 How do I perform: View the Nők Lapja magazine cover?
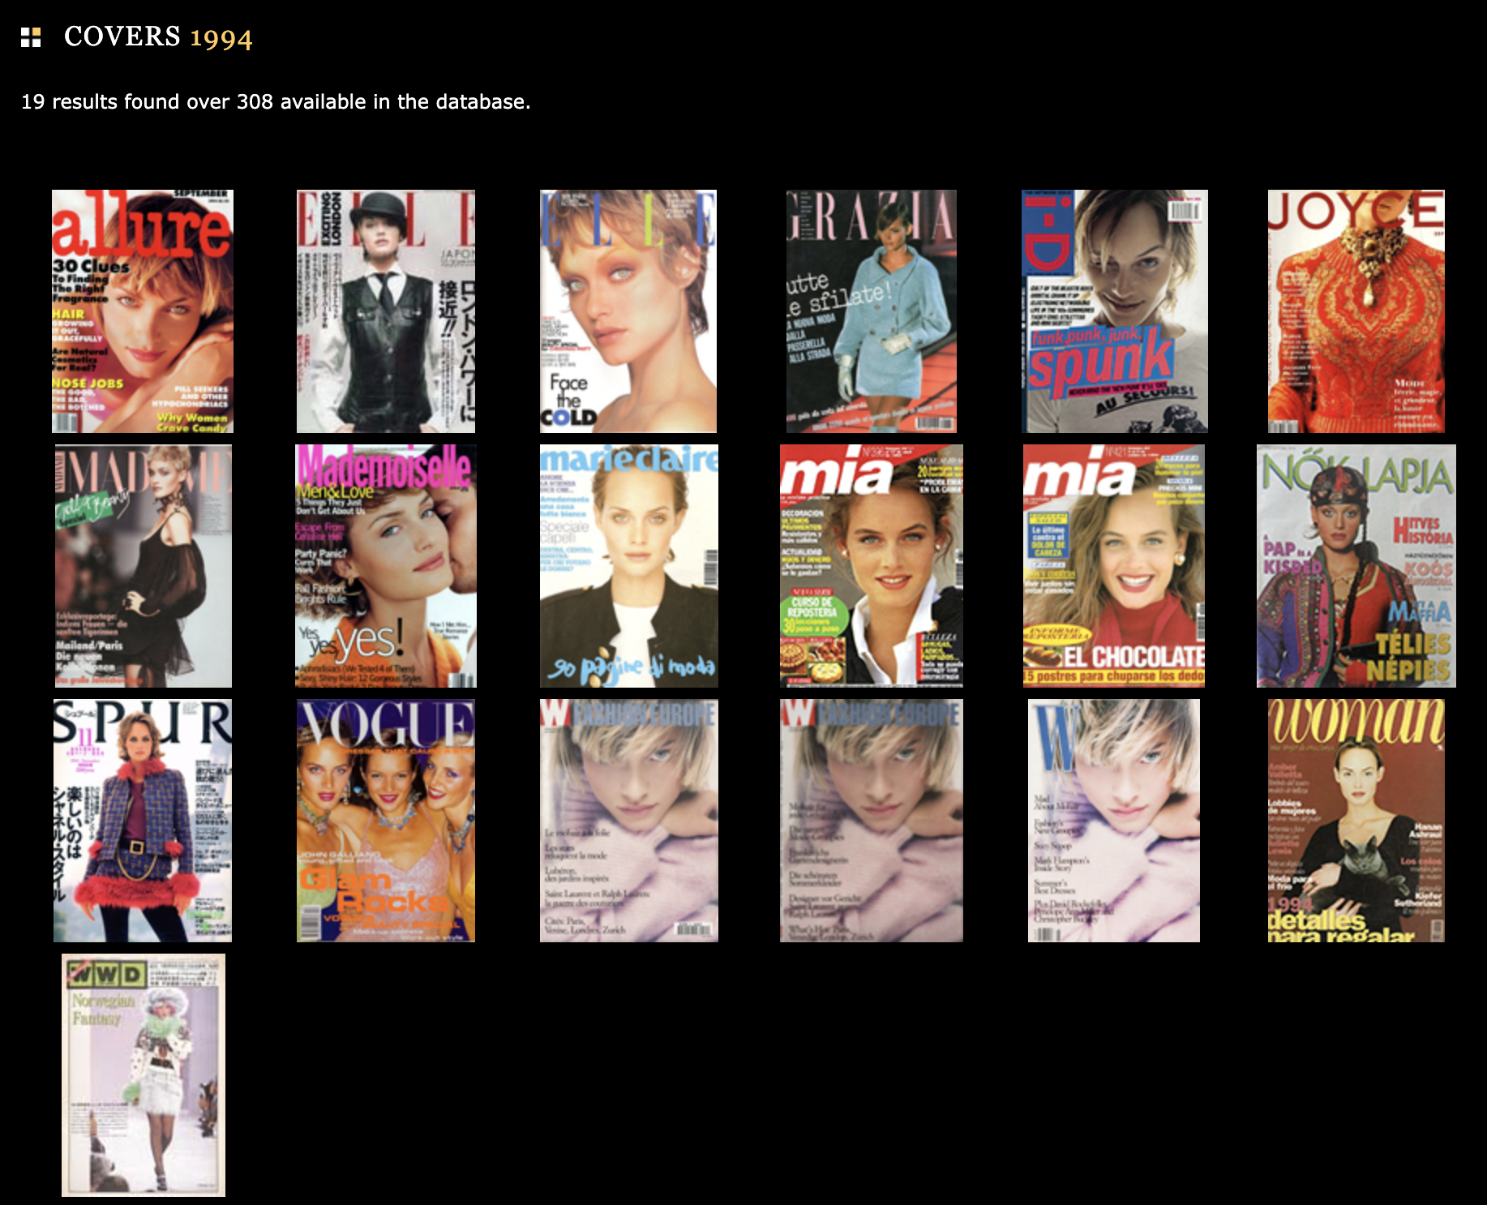tap(1356, 566)
